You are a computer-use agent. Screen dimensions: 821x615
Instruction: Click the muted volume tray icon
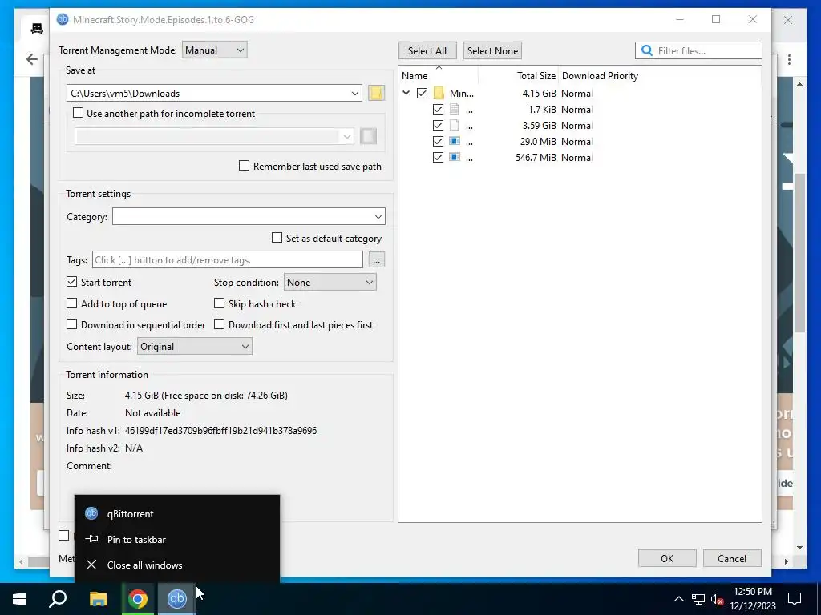[x=717, y=599]
